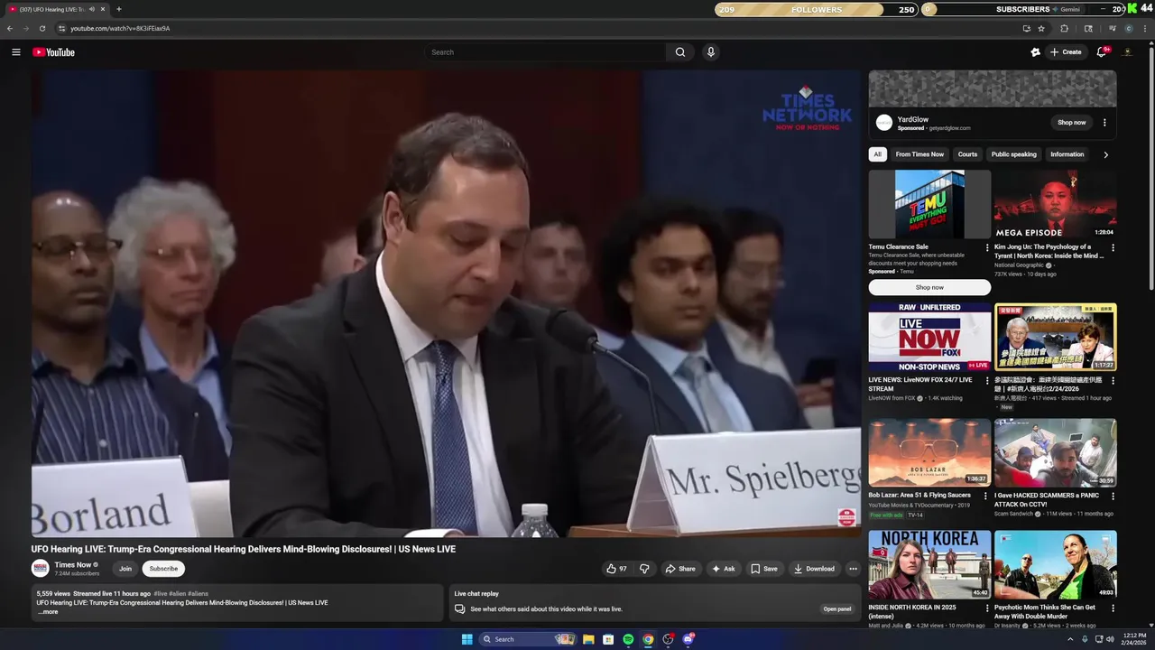Open Discord from taskbar
The image size is (1155, 650).
[x=688, y=639]
